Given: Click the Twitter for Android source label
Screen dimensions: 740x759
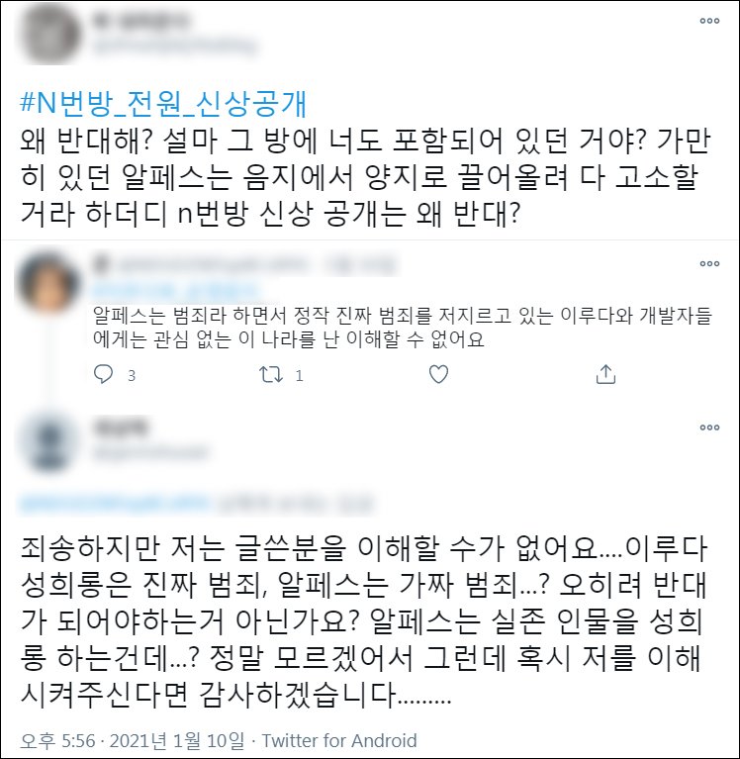Looking at the screenshot, I should pyautogui.click(x=339, y=740).
